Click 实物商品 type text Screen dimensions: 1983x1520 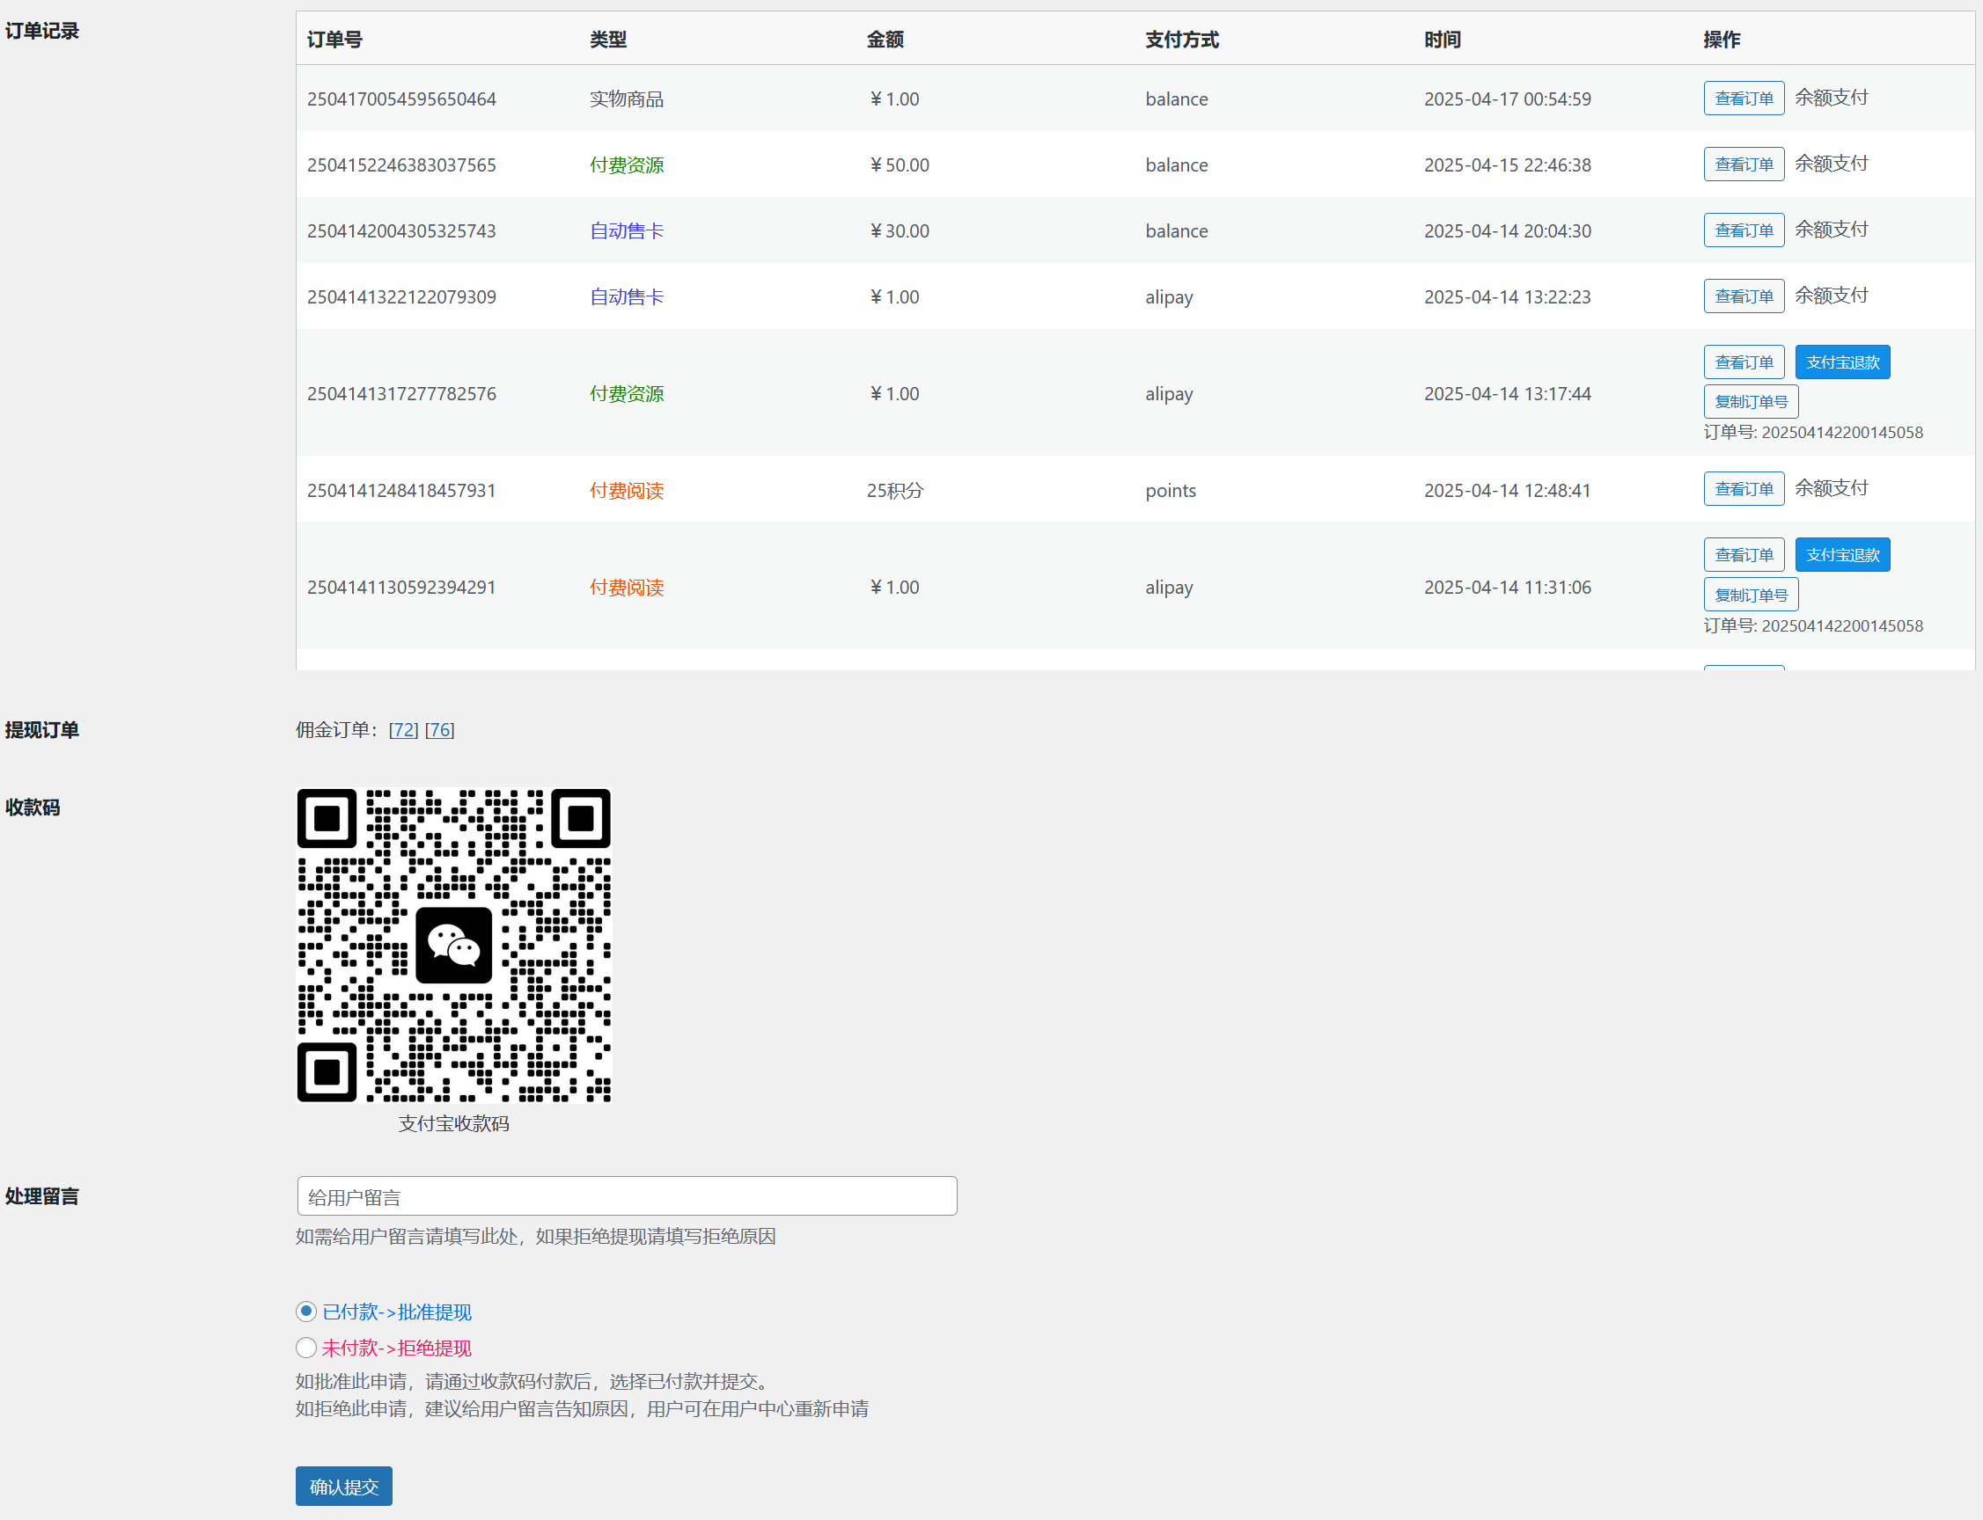click(627, 99)
